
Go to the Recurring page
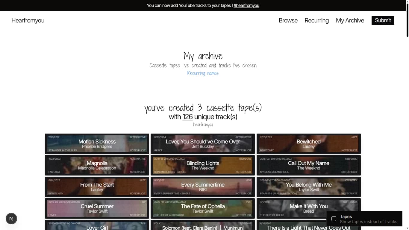click(x=316, y=20)
